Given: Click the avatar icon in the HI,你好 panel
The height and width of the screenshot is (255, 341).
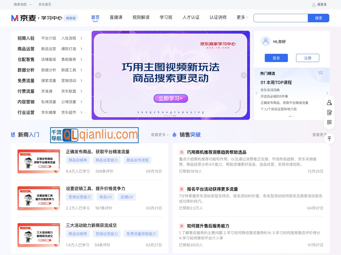Looking at the screenshot, I should tap(266, 41).
